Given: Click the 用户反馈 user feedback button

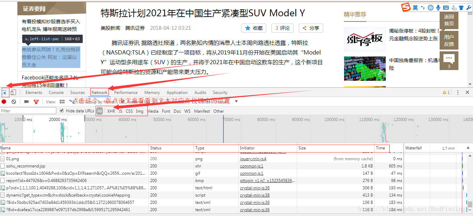Looking at the screenshot, I should [449, 40].
